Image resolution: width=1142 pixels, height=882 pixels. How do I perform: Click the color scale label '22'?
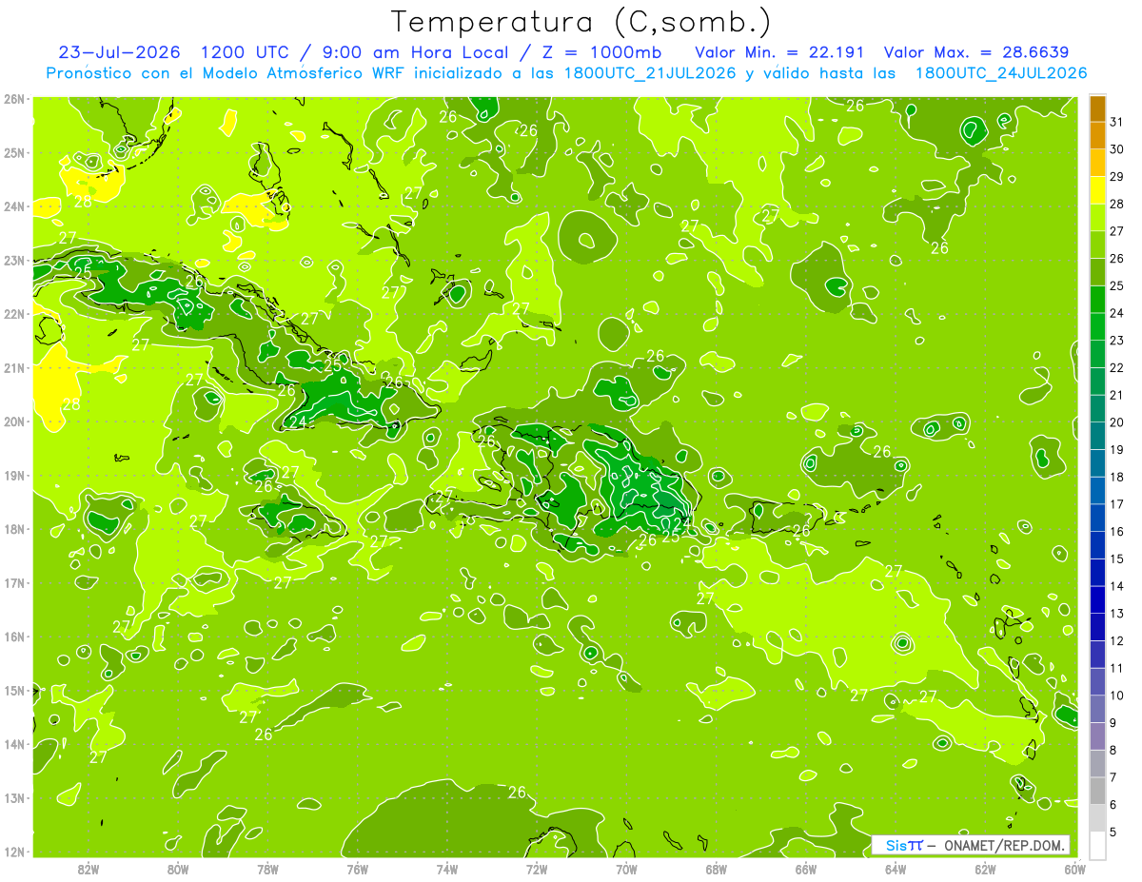click(1117, 367)
